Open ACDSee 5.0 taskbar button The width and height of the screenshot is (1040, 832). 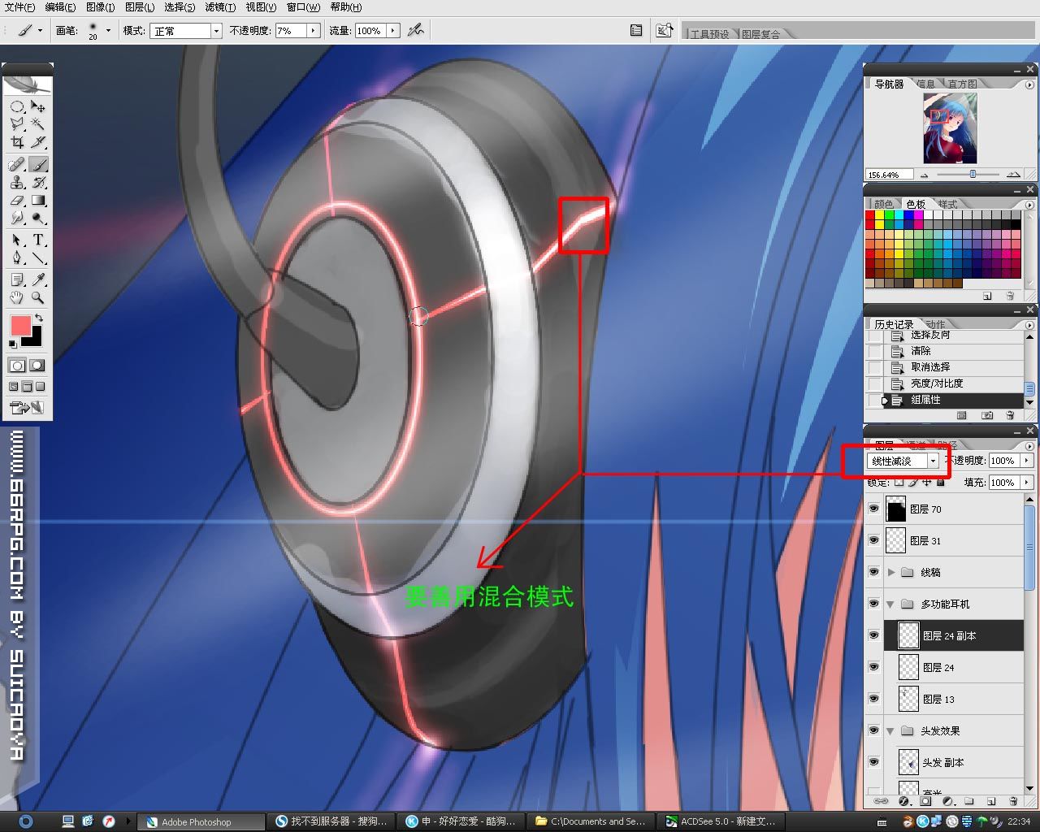pyautogui.click(x=721, y=821)
